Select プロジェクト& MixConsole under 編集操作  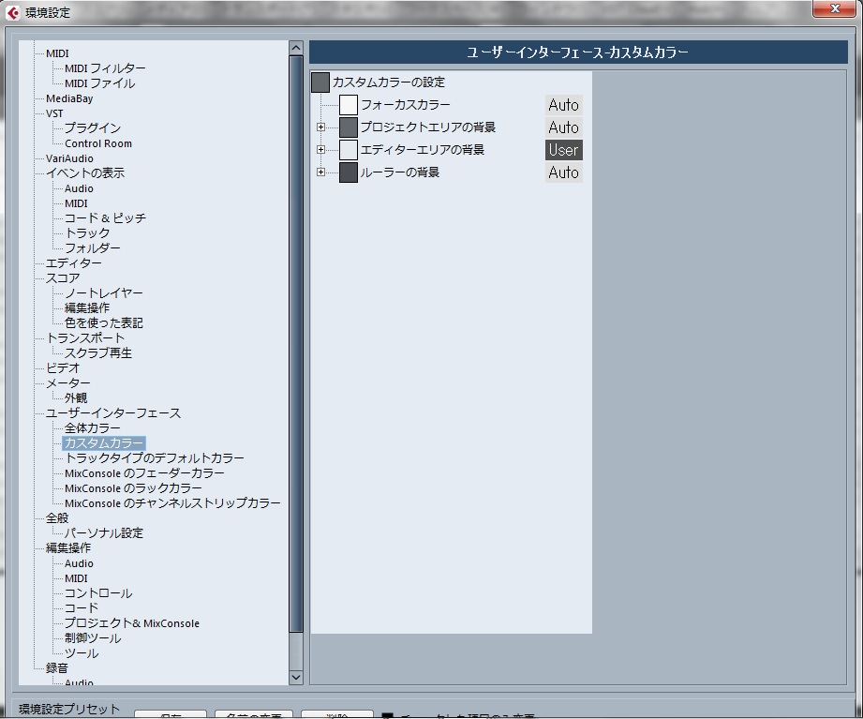(x=131, y=623)
